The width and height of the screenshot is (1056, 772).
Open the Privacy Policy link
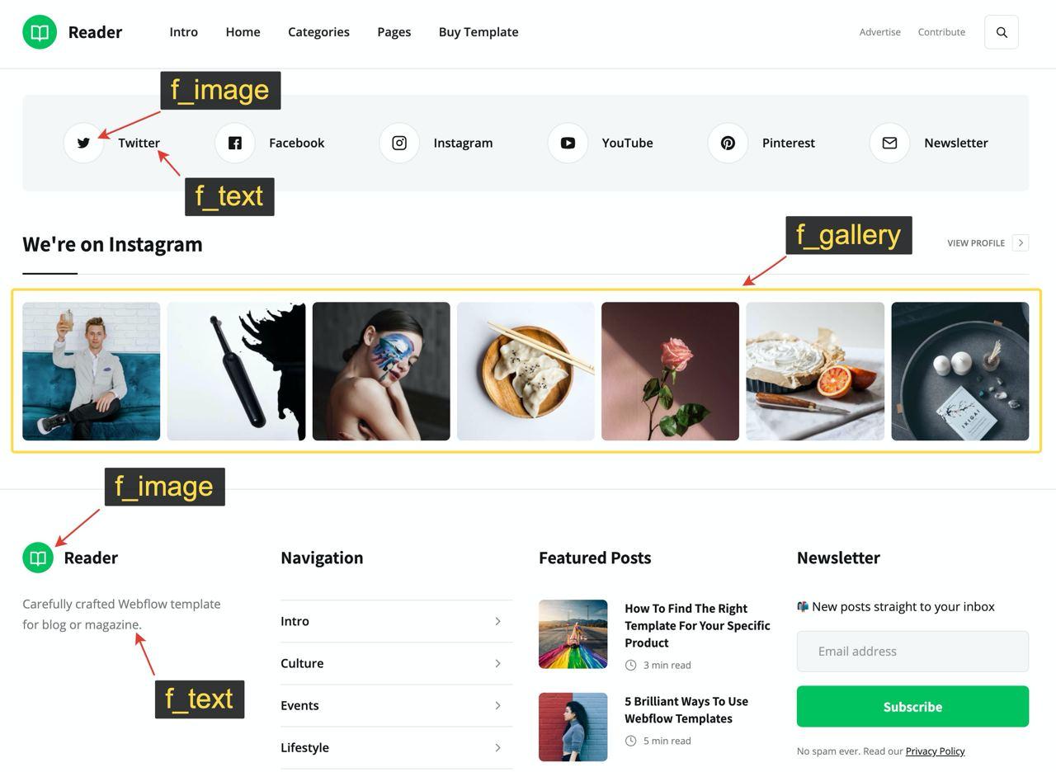[935, 751]
